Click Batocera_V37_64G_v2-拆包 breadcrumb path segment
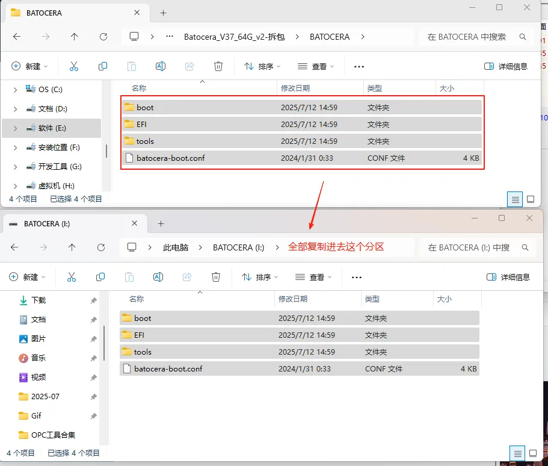 click(x=233, y=37)
